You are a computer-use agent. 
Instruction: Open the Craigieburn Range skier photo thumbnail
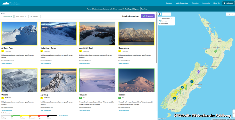pos(58,33)
